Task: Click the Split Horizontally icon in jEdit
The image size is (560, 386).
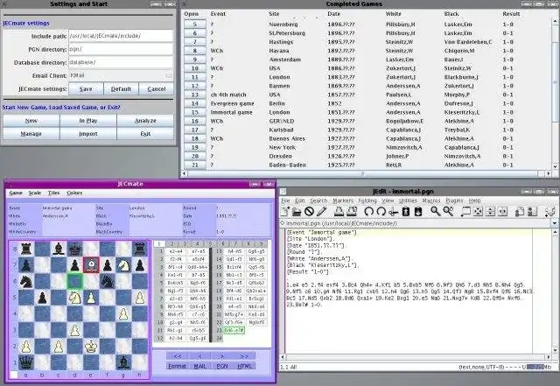Action: pyautogui.click(x=490, y=212)
